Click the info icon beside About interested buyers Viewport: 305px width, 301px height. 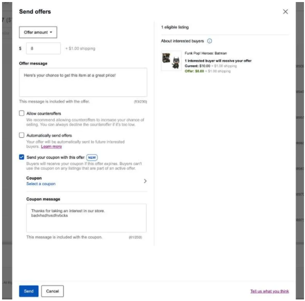click(x=209, y=41)
